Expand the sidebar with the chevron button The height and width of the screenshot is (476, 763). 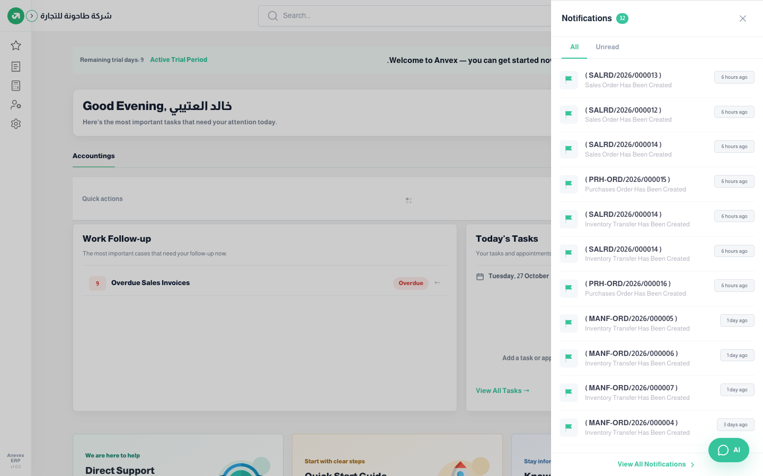(x=32, y=16)
